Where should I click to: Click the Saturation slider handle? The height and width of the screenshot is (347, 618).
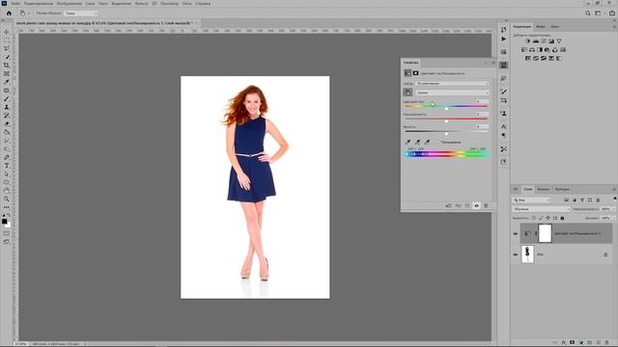pyautogui.click(x=446, y=121)
